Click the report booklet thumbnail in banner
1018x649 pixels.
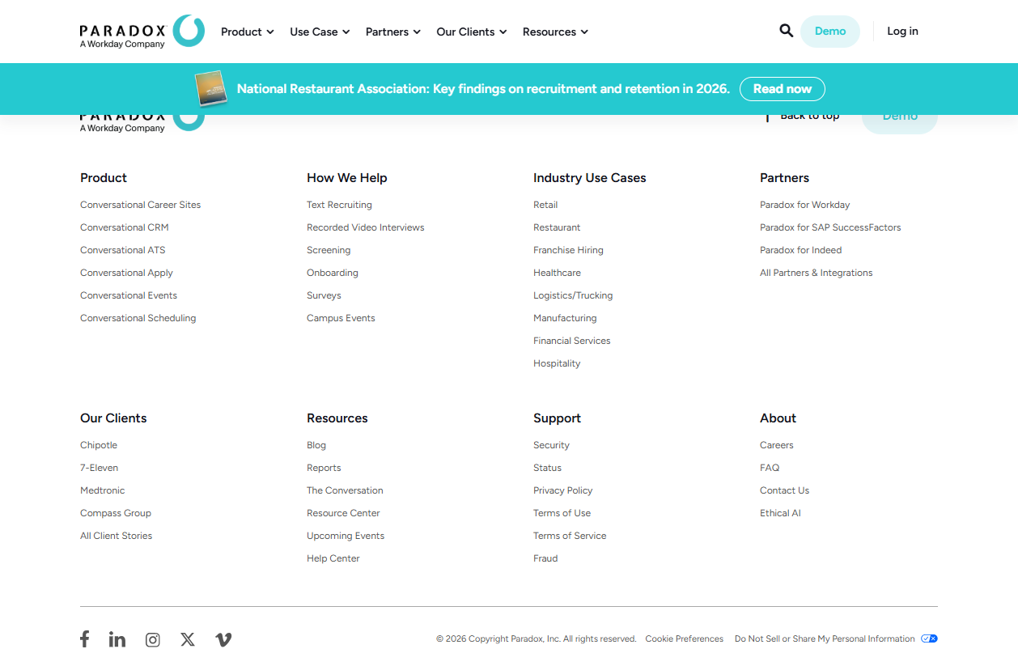210,88
